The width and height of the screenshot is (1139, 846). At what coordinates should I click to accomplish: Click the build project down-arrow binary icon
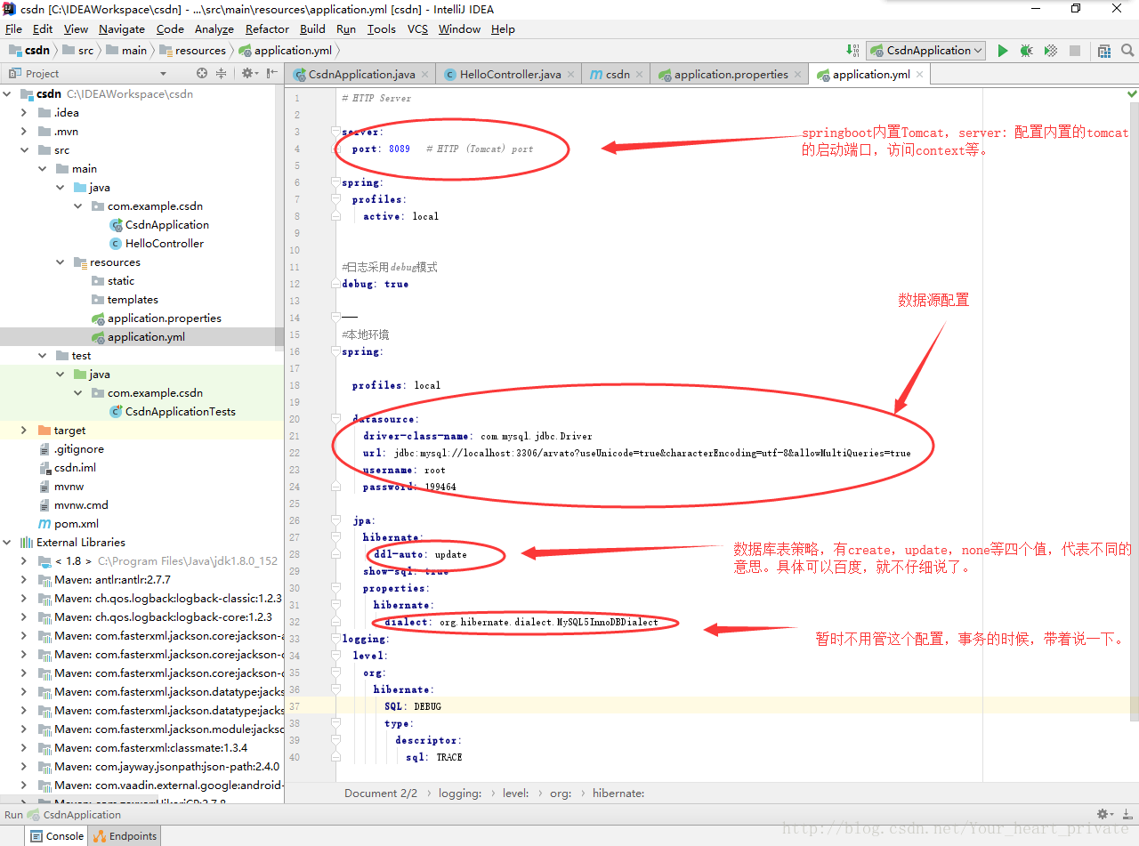(854, 51)
